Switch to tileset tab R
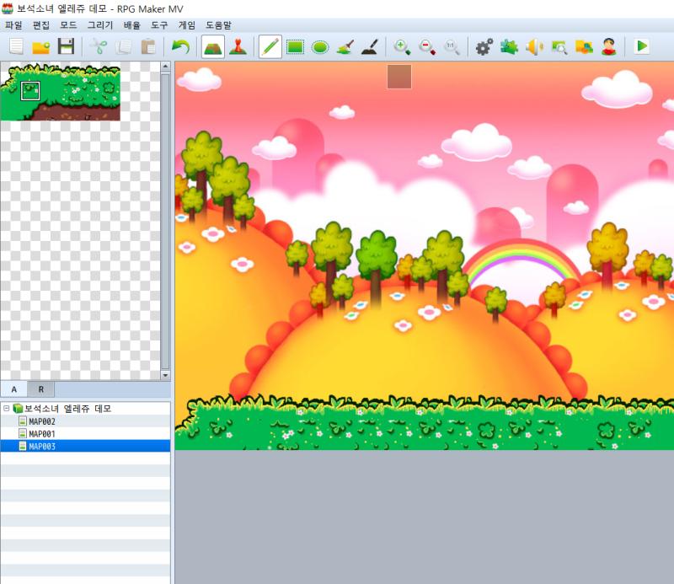 40,389
